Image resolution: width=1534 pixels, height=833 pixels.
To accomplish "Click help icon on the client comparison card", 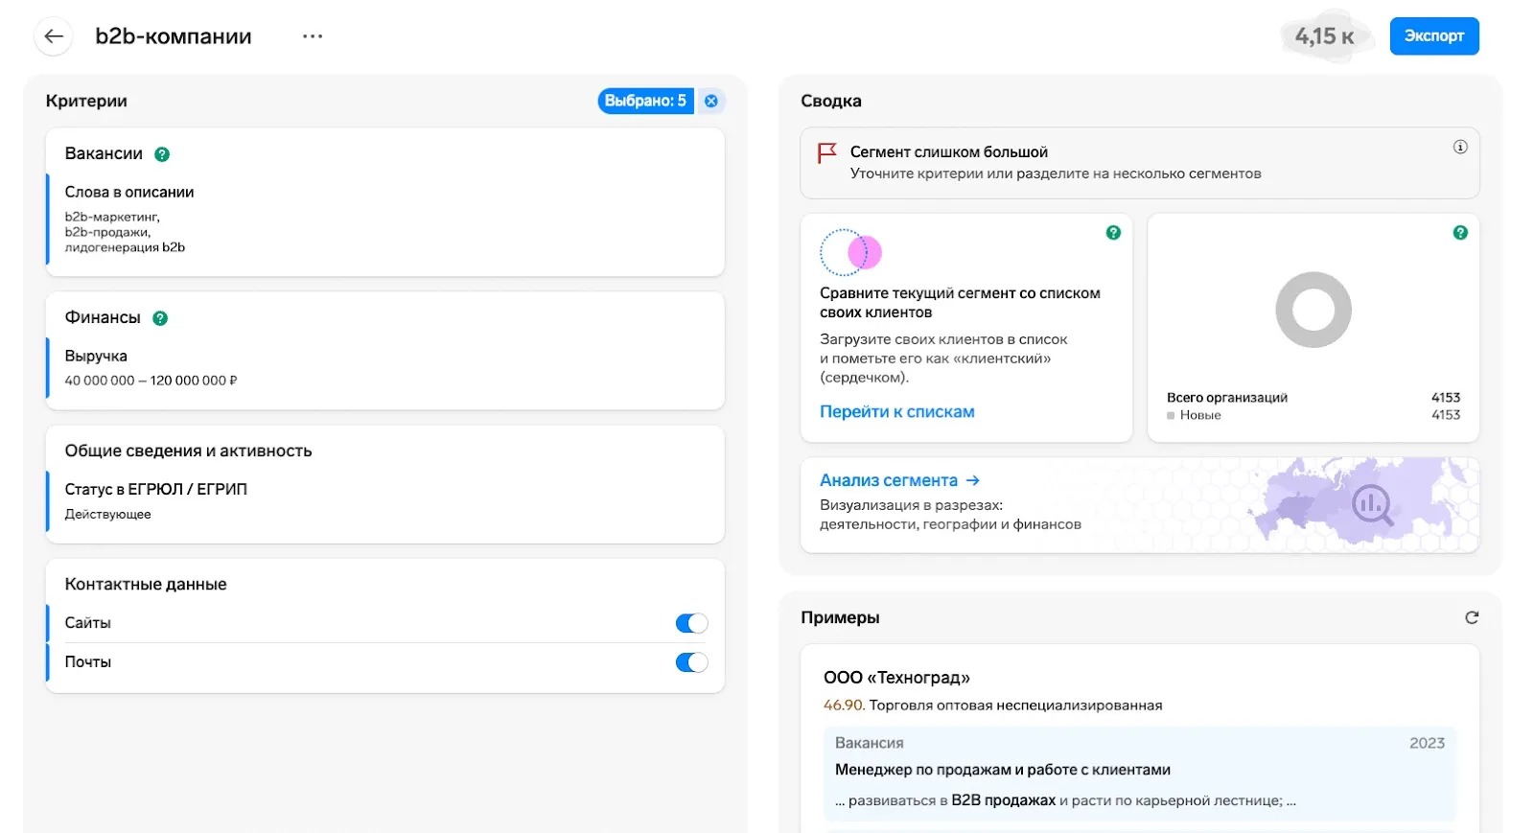I will pos(1113,233).
